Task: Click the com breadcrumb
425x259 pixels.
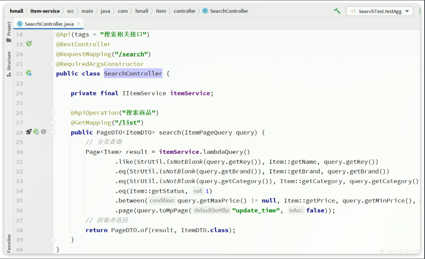Action: click(x=122, y=11)
